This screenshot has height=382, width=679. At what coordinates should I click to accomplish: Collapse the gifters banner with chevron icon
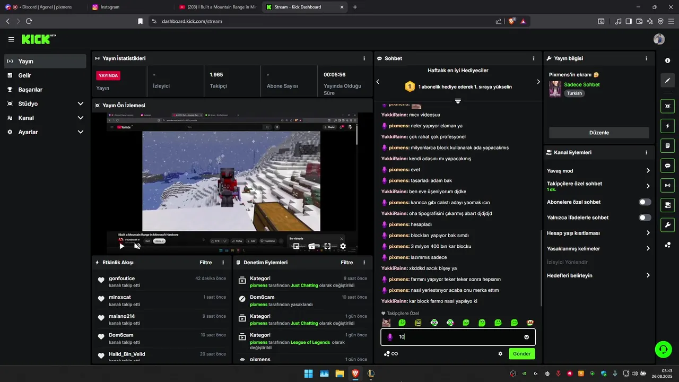[x=458, y=101]
